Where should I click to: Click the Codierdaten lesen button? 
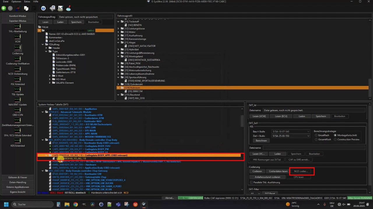tap(278, 171)
